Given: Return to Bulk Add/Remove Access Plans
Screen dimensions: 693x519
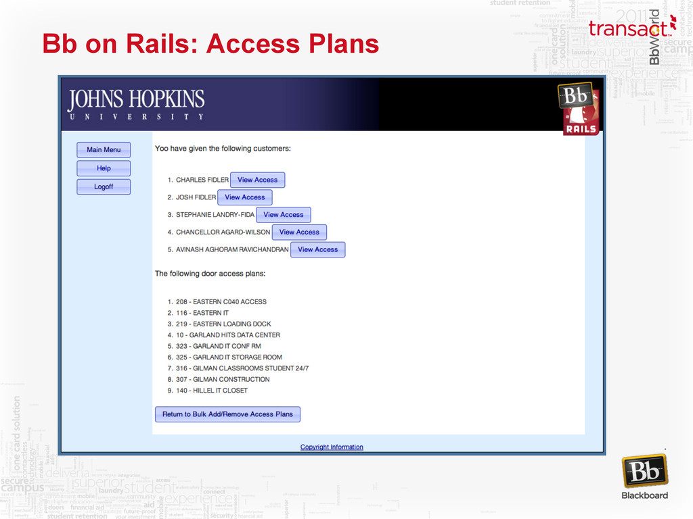Looking at the screenshot, I should coord(227,414).
